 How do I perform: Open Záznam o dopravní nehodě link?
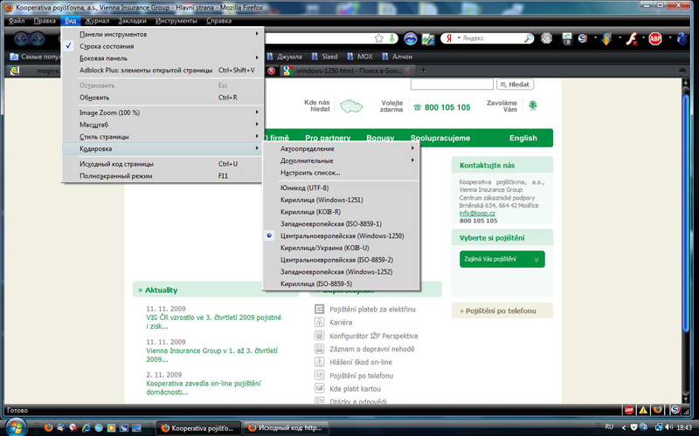372,349
